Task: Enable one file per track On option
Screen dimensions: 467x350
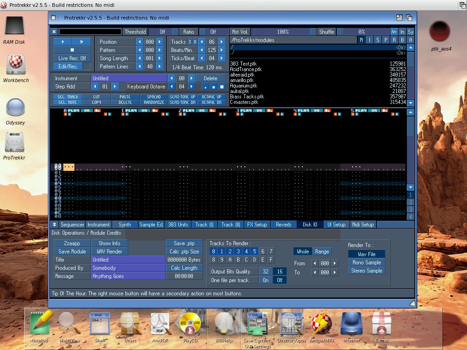Action: [265, 280]
